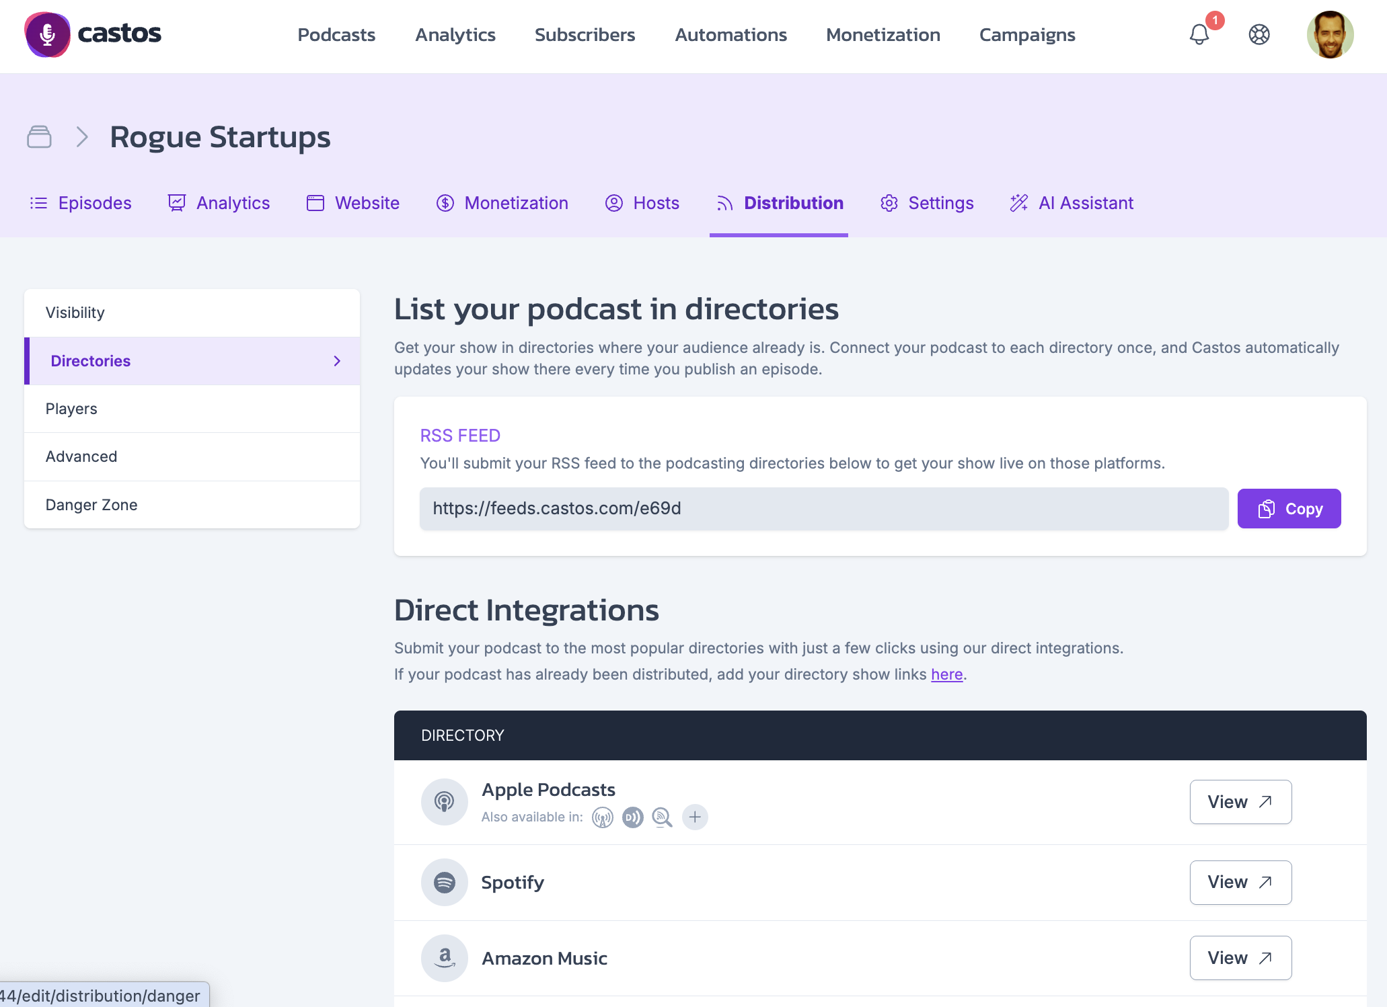Click the 'RSS FEED' heading
The height and width of the screenshot is (1007, 1387).
click(x=460, y=436)
